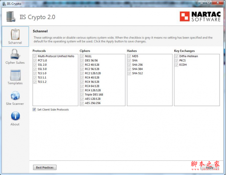This screenshot has width=226, height=175.
Task: Click the Nartac Software logo
Action: [200, 17]
